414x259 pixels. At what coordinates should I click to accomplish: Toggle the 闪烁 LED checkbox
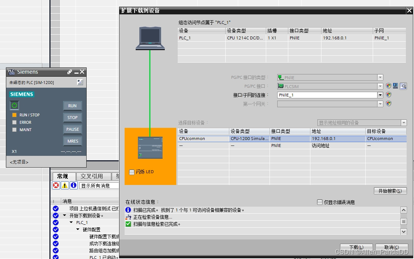point(132,172)
